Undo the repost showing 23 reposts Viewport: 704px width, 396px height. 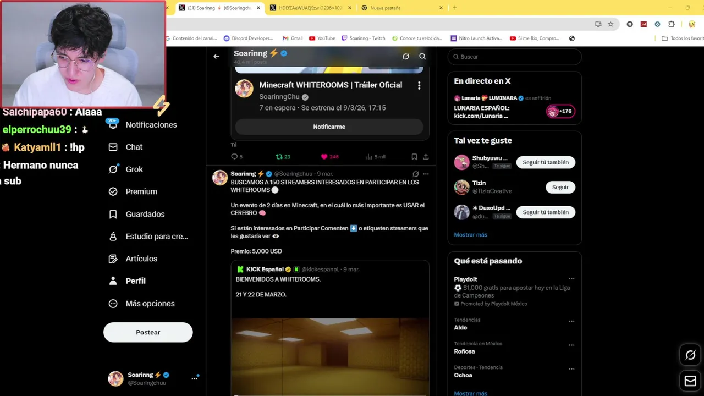click(283, 157)
